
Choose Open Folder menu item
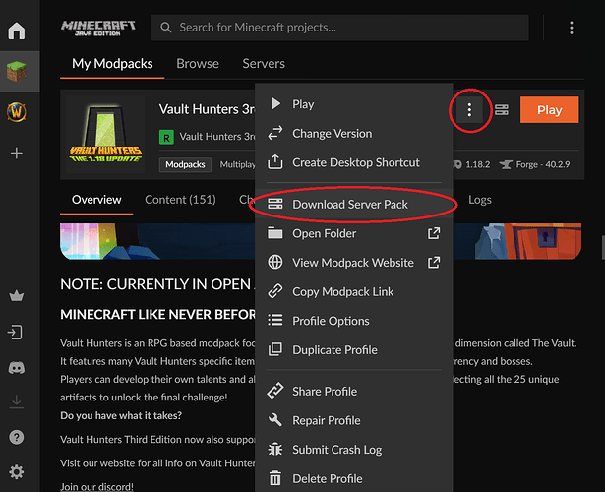354,233
